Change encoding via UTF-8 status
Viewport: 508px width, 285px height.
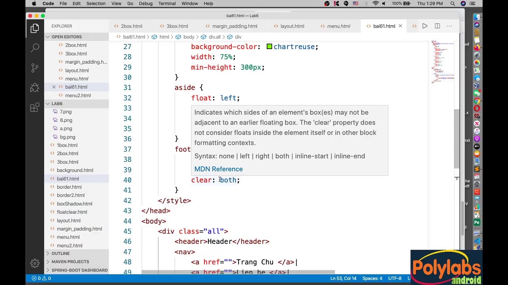click(395, 278)
